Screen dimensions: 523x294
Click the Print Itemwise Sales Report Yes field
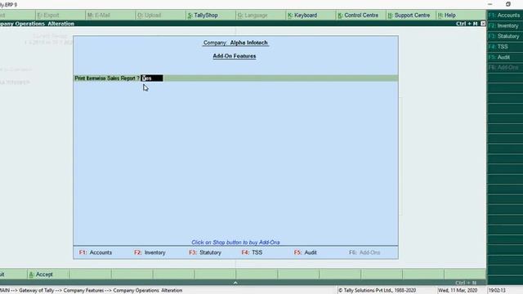(152, 78)
